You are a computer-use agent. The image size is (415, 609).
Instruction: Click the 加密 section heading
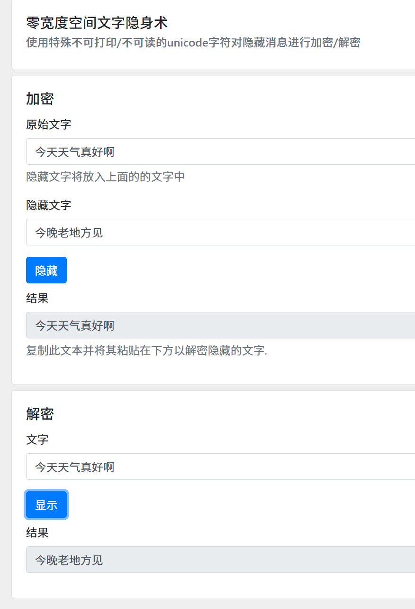pyautogui.click(x=39, y=99)
